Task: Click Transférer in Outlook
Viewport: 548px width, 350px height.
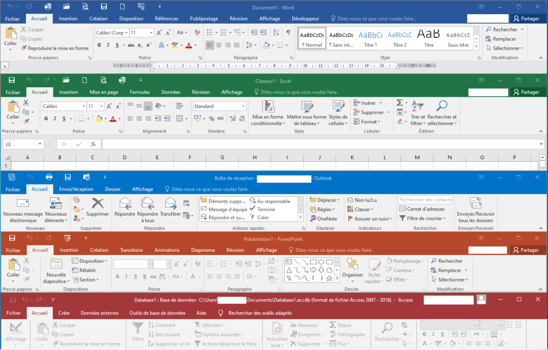Action: point(170,207)
